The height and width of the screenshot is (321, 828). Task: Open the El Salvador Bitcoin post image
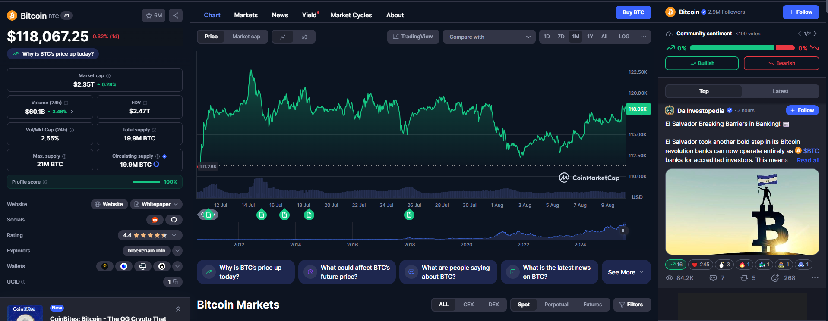pyautogui.click(x=742, y=212)
